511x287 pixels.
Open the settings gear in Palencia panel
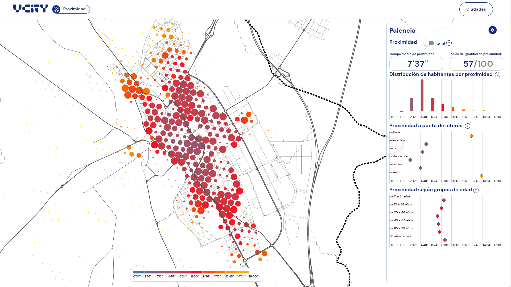pyautogui.click(x=492, y=30)
